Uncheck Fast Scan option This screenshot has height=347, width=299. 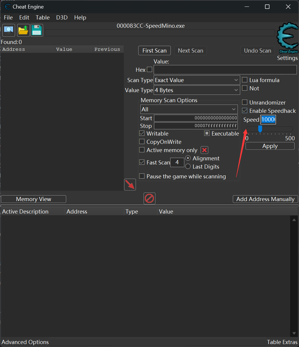point(142,162)
